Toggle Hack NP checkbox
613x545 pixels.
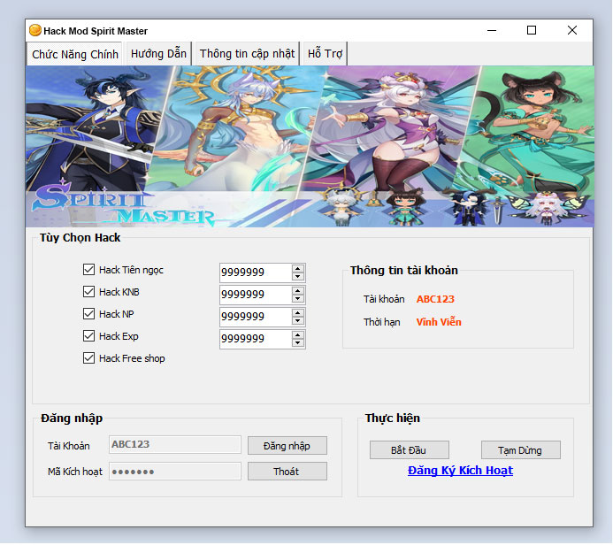(88, 313)
